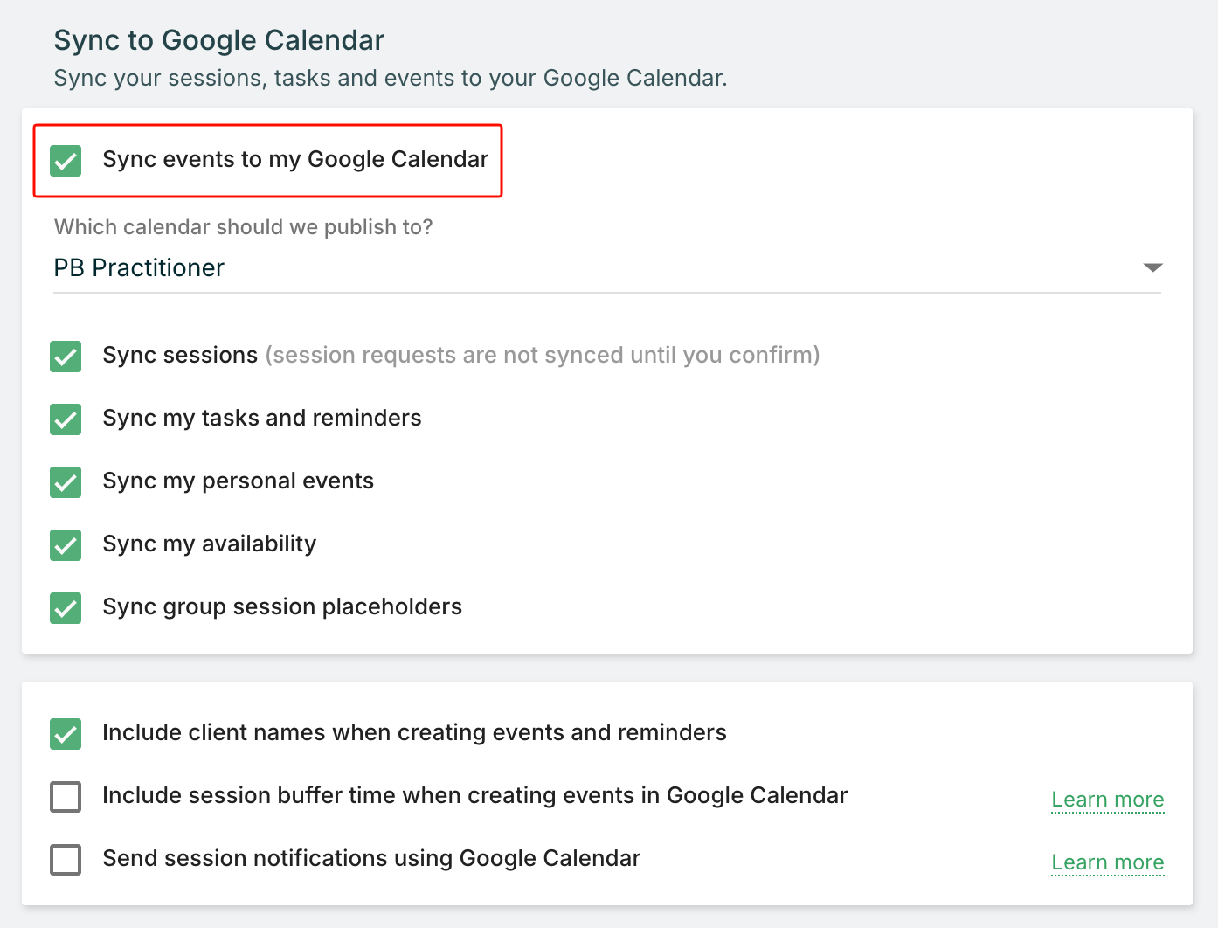
Task: Click the Sync to Google Calendar heading
Action: coord(218,40)
